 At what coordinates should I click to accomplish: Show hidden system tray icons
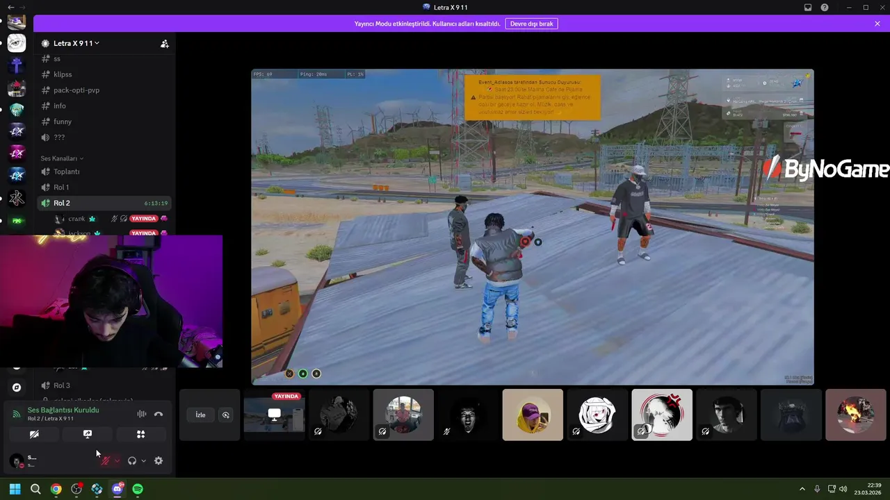pos(802,489)
